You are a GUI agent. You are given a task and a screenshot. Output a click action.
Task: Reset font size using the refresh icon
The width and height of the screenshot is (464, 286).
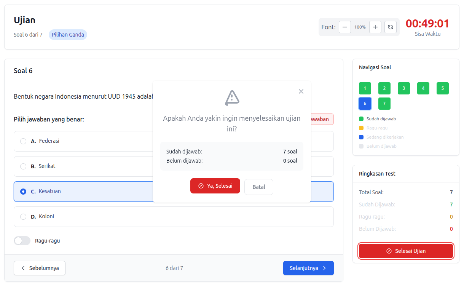coord(390,27)
